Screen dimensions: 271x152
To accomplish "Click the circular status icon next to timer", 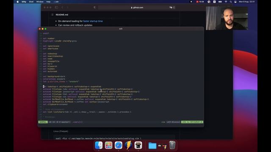I will (x=209, y=2).
